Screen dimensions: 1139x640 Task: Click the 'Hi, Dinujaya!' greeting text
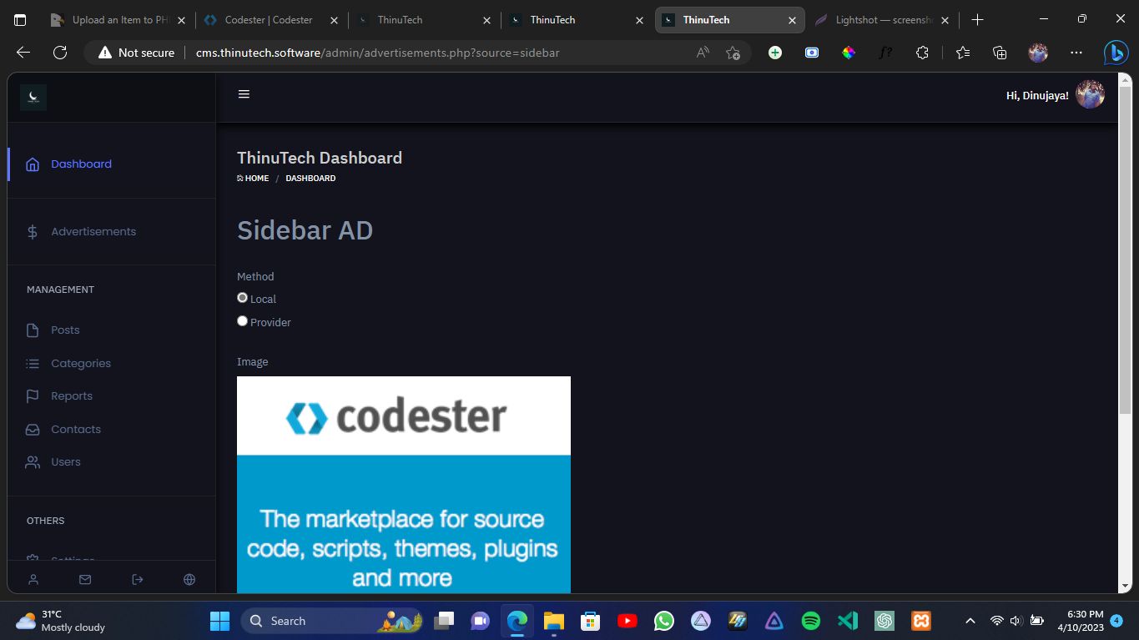coord(1037,95)
